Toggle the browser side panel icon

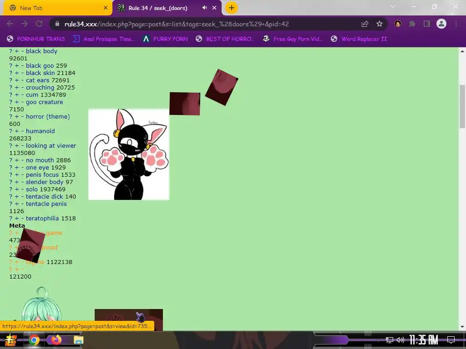(427, 24)
